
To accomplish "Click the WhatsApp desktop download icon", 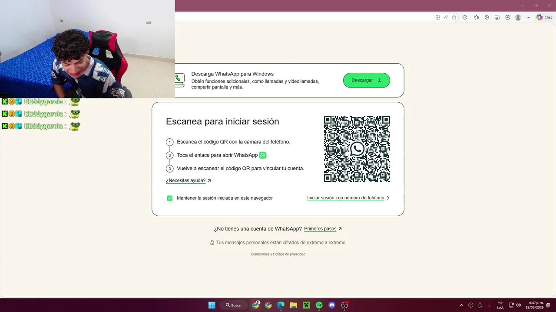I will [x=179, y=80].
